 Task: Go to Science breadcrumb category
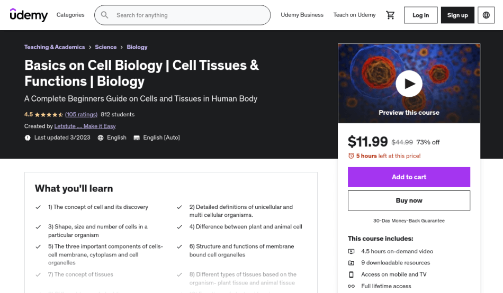pyautogui.click(x=105, y=47)
